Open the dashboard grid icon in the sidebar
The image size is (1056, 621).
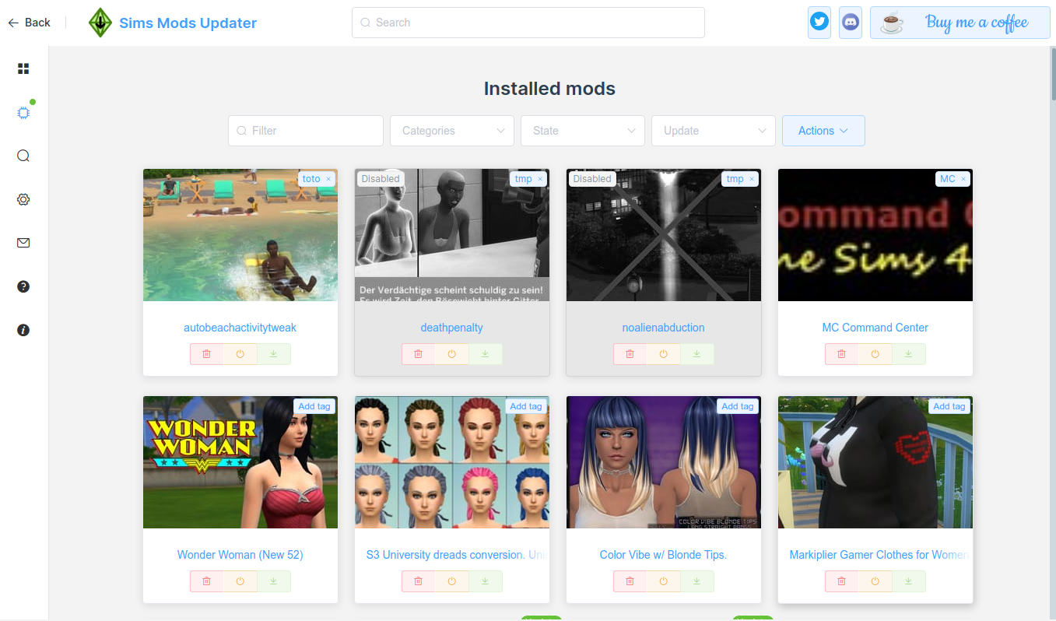coord(23,68)
